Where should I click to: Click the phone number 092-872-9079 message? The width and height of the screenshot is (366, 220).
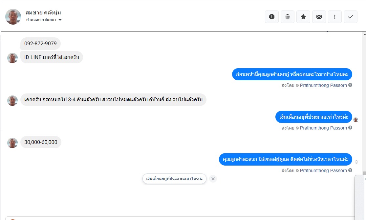[40, 44]
